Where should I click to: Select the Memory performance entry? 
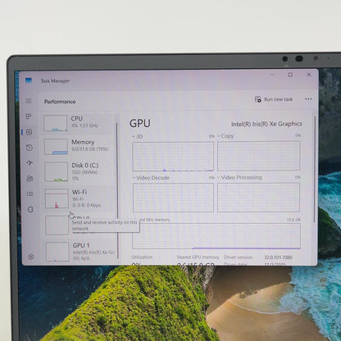[x=78, y=146]
